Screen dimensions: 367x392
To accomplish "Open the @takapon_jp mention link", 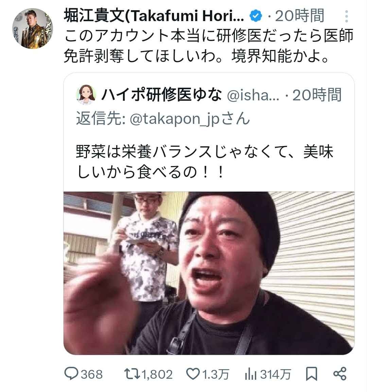I will [x=175, y=119].
